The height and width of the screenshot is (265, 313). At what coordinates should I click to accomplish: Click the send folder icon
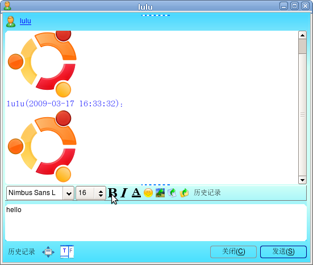point(184,193)
